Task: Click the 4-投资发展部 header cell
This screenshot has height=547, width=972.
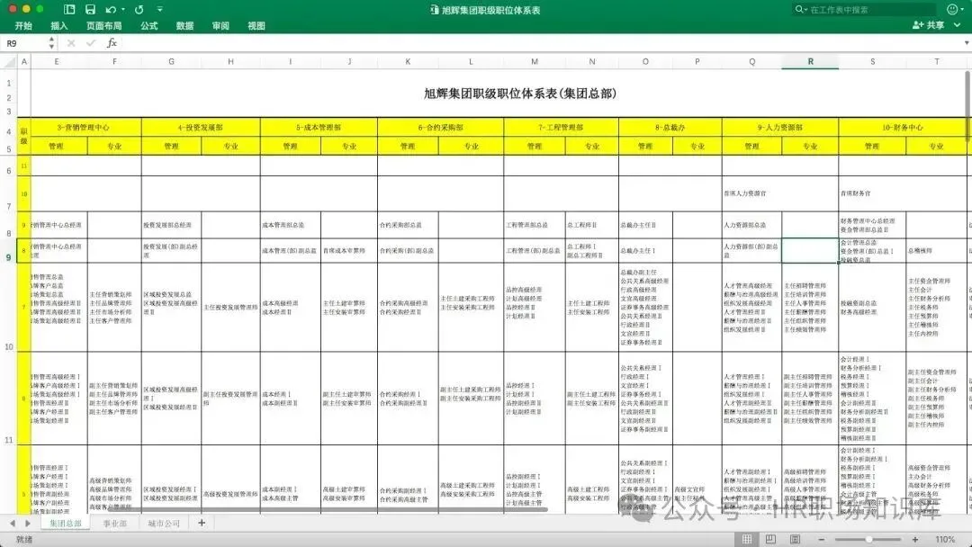Action: pyautogui.click(x=201, y=128)
